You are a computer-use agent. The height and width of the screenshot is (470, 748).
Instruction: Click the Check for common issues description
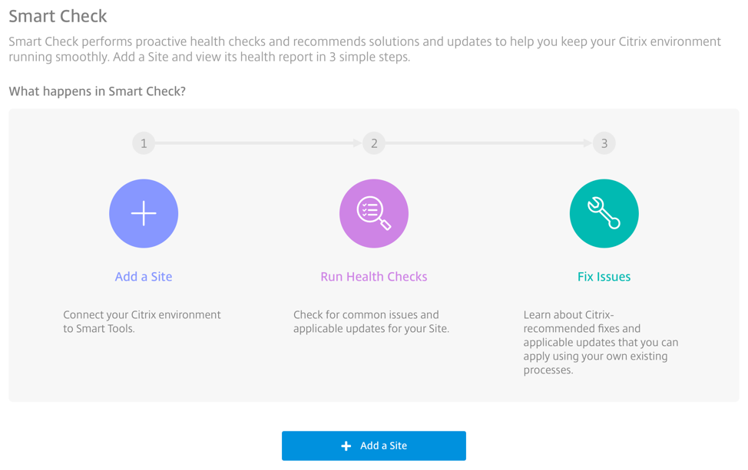click(x=371, y=321)
